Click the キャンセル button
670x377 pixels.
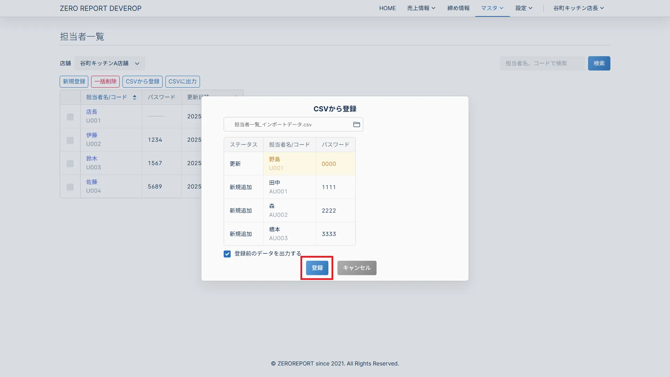357,268
